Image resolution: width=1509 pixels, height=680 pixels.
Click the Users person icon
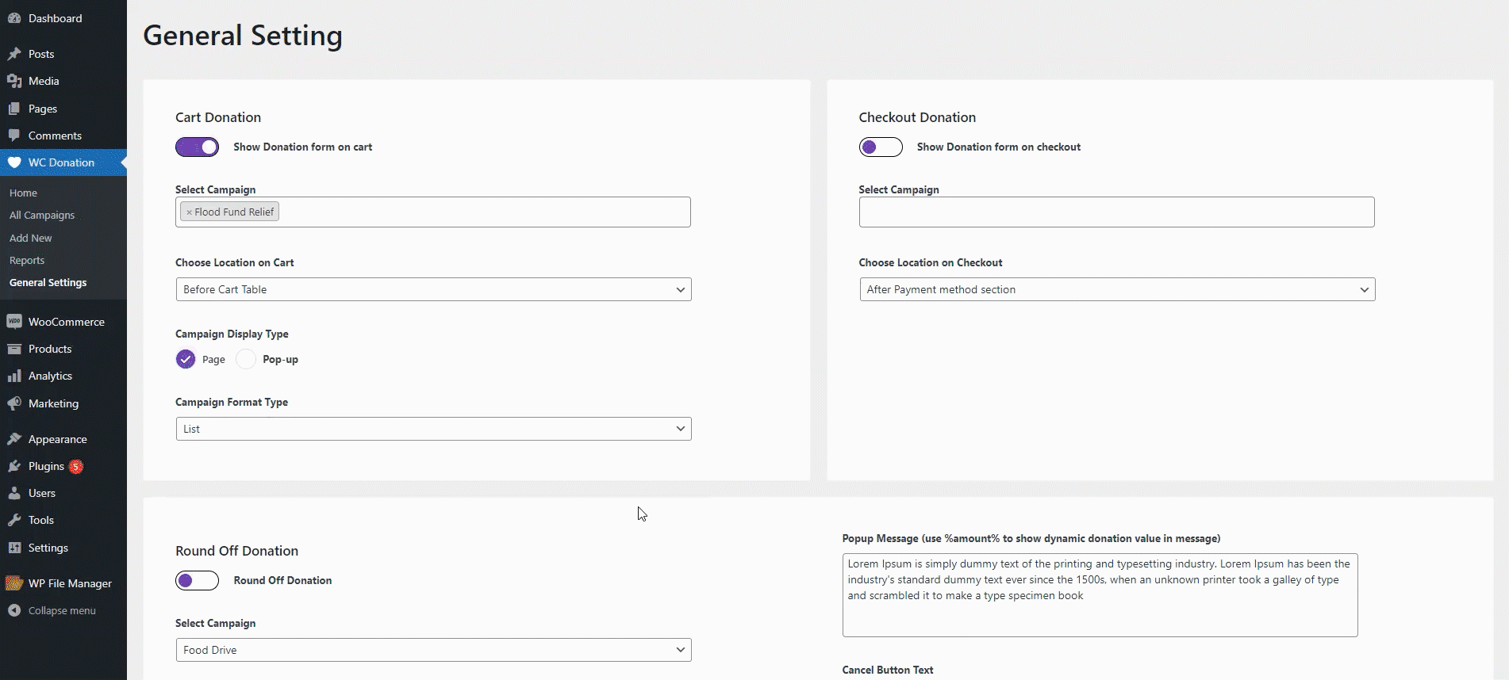click(14, 493)
